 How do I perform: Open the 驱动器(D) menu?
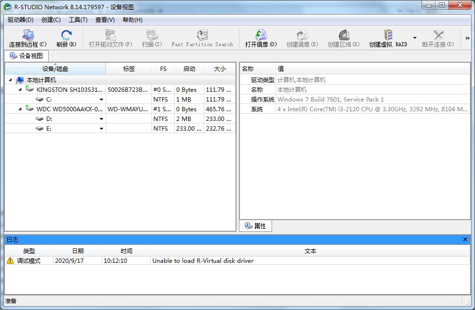click(20, 19)
